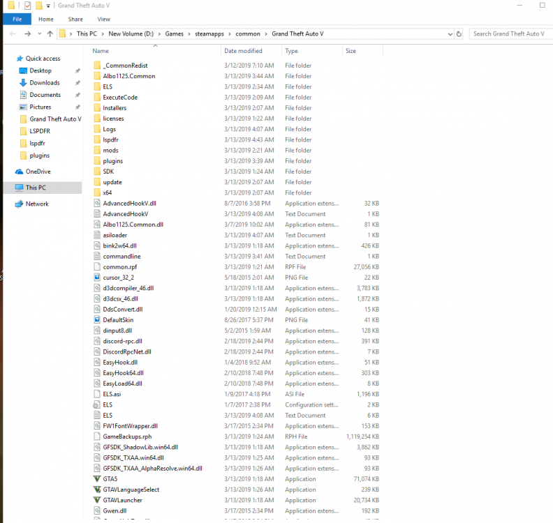553x523 pixels.
Task: Select the x64 folder icon
Action: [97, 192]
